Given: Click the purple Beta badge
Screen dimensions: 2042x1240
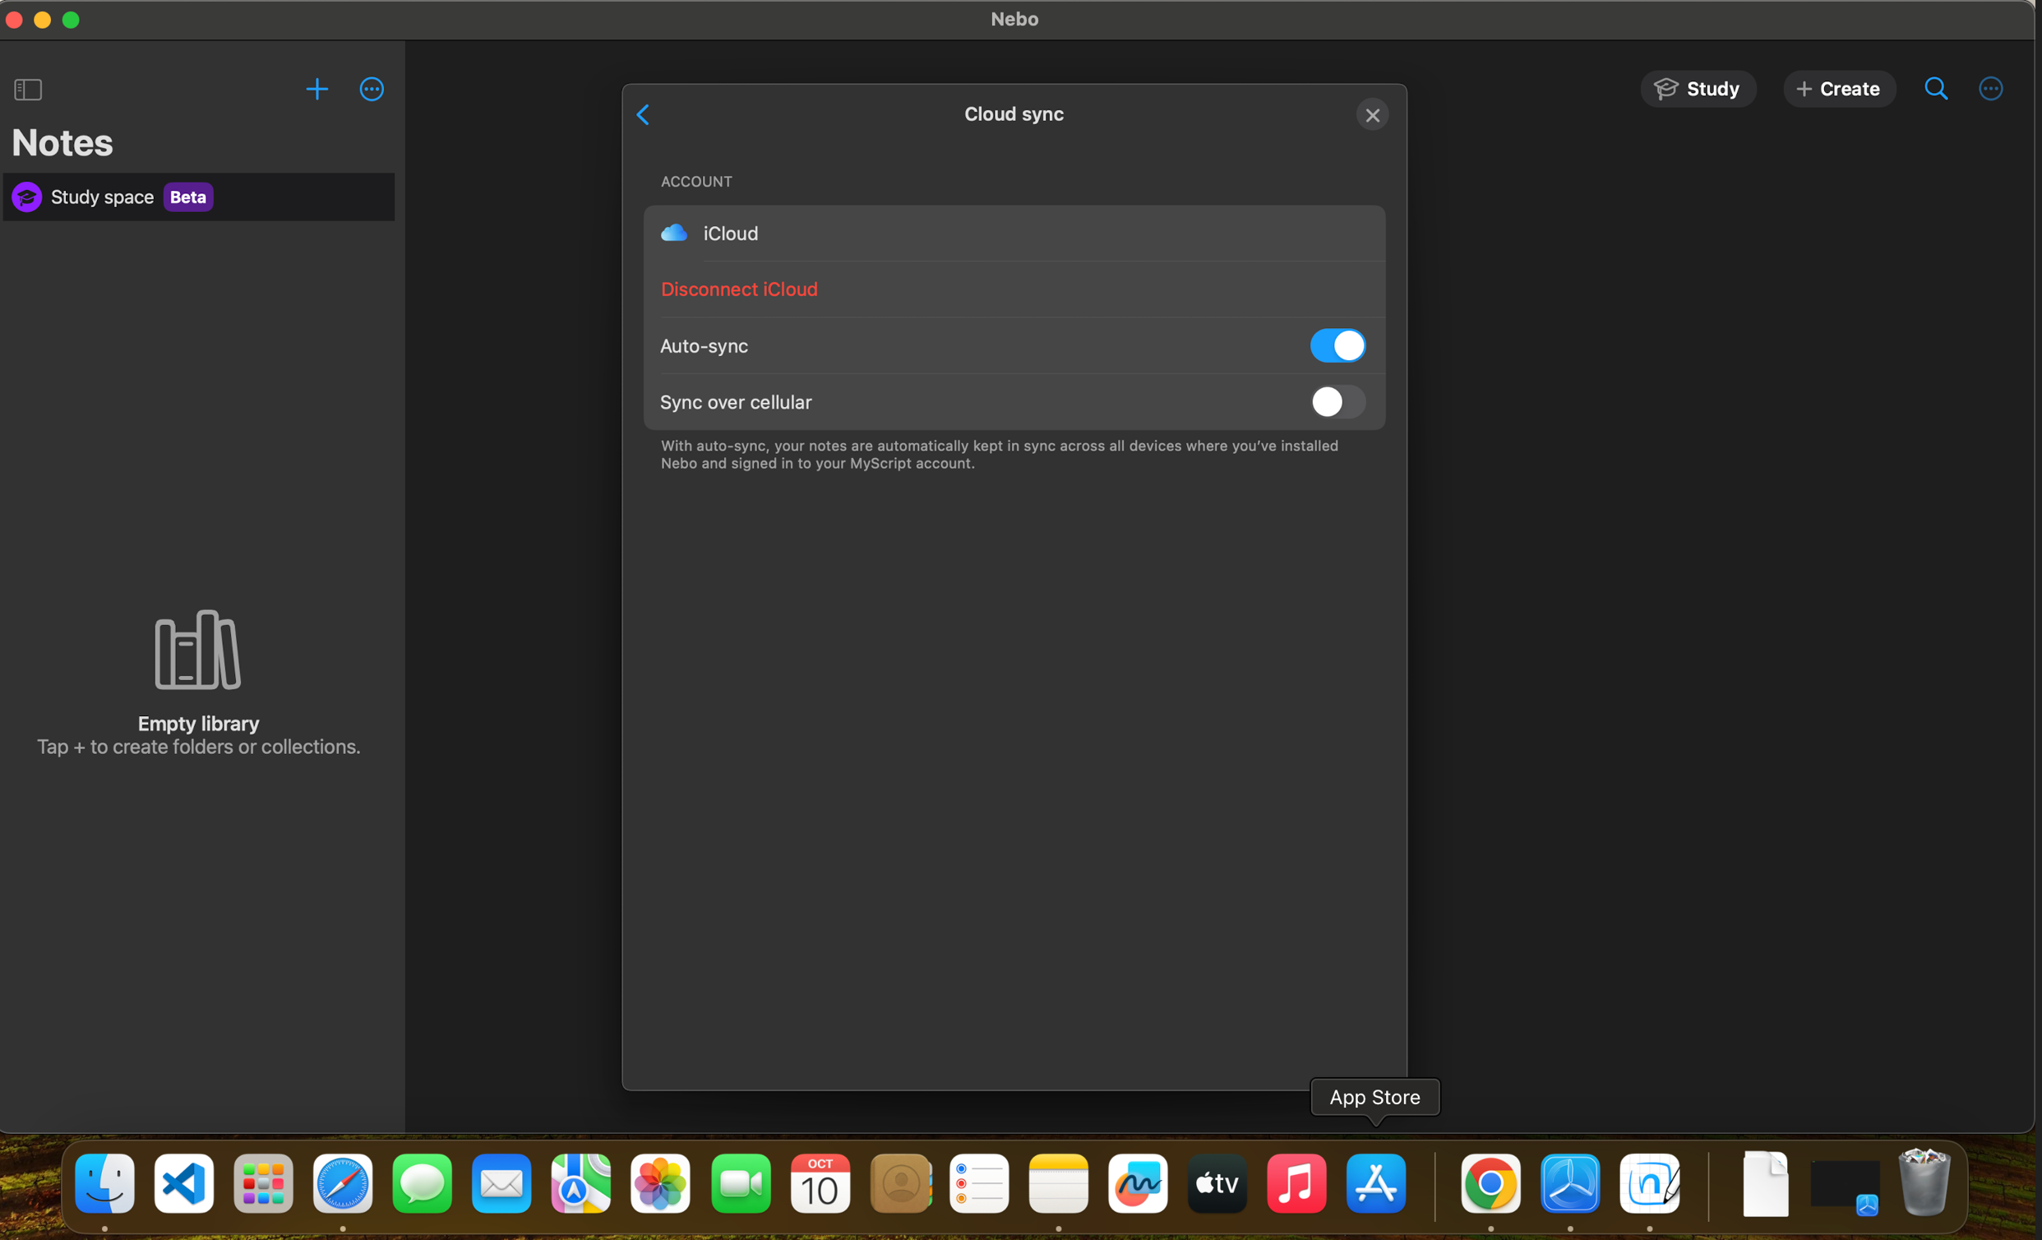Looking at the screenshot, I should tap(187, 197).
